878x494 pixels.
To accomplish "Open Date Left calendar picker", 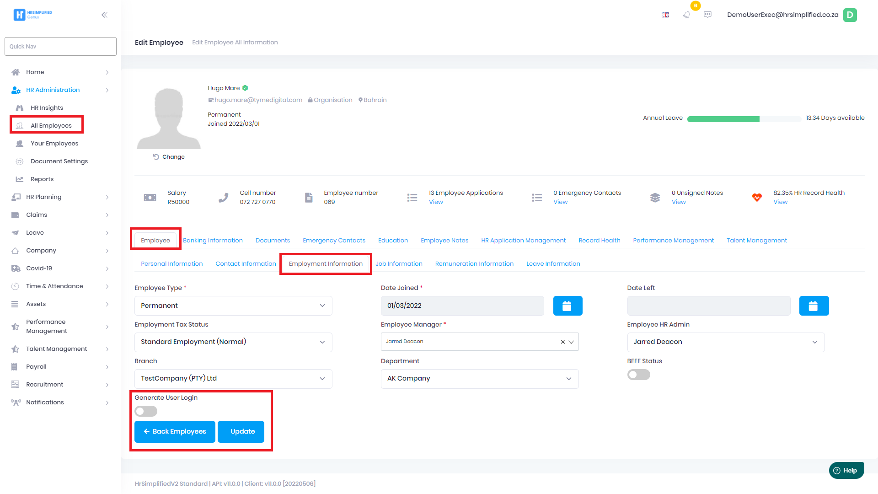I will pos(814,306).
